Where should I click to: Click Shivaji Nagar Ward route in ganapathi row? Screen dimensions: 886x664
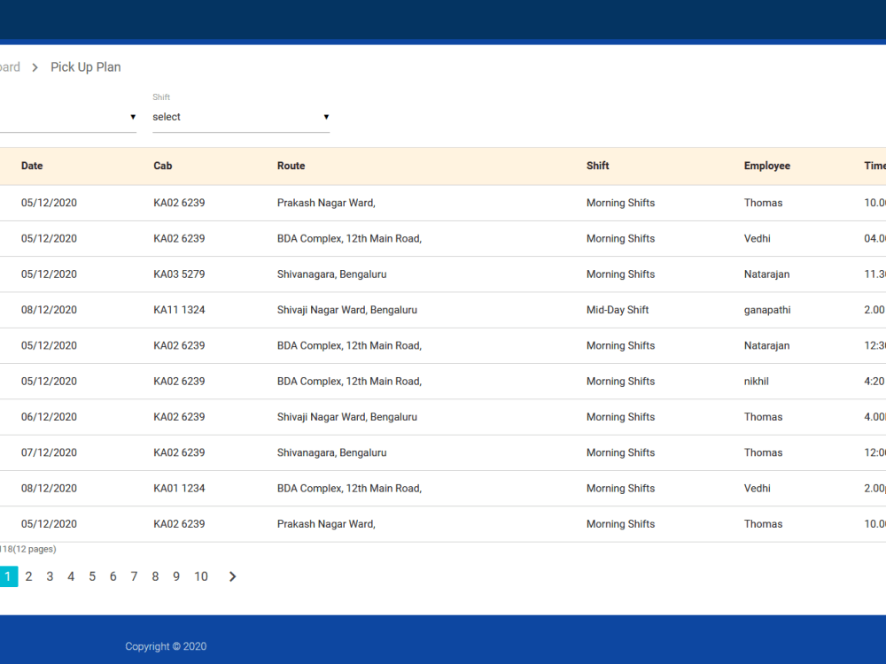coord(347,310)
